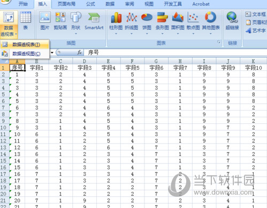Select column header H
This screenshot has width=267, height=208.
tap(180, 61)
